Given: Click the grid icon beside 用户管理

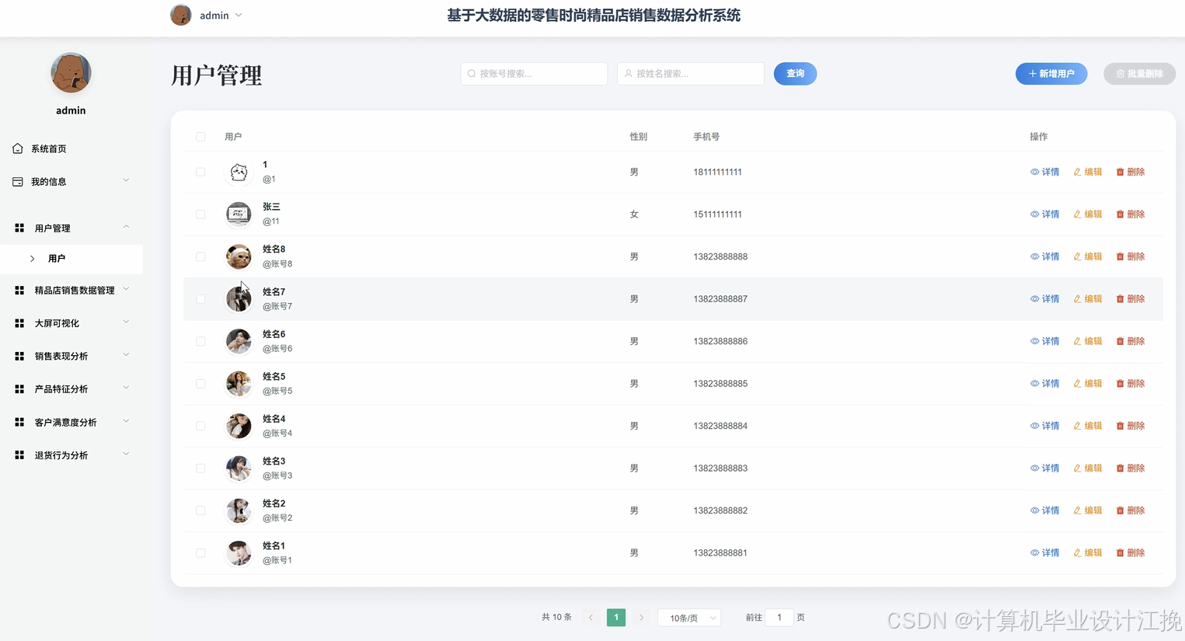Looking at the screenshot, I should pos(19,228).
